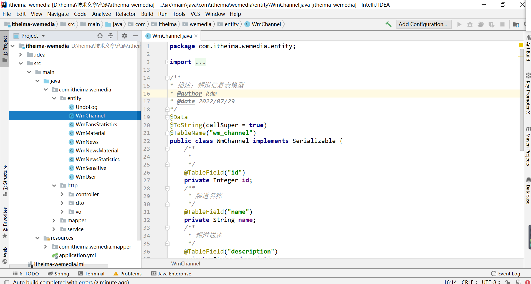The image size is (531, 284).
Task: Open the Navigate menu
Action: pyautogui.click(x=58, y=14)
